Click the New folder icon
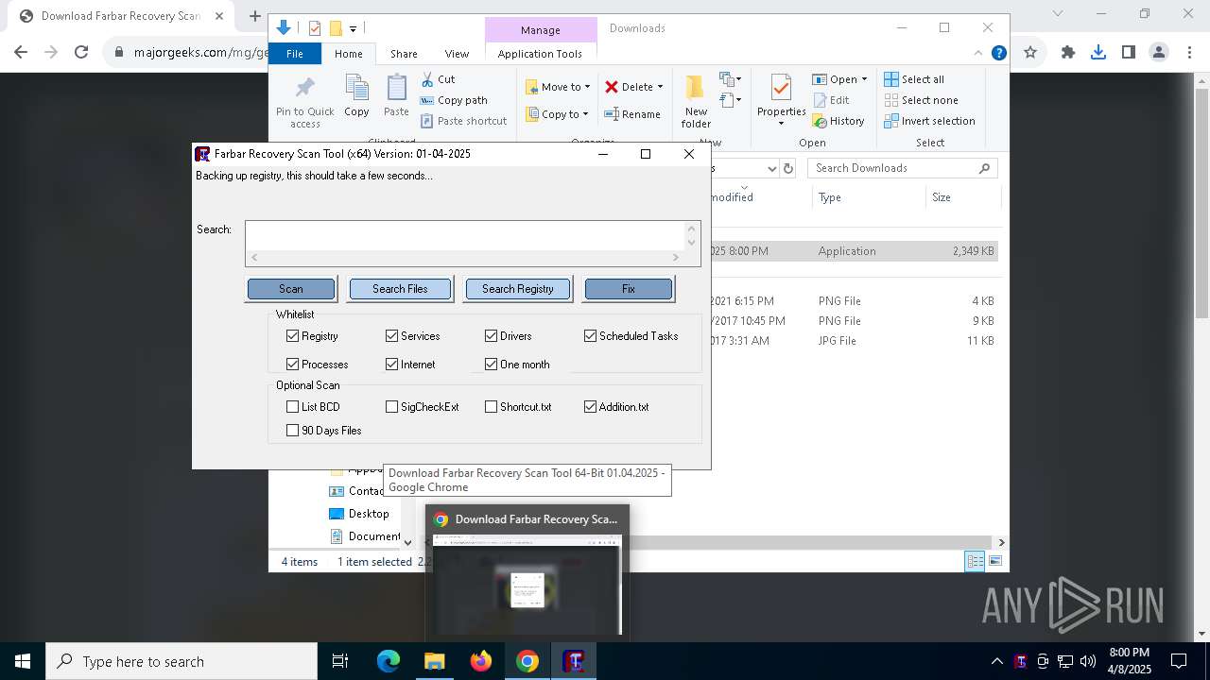This screenshot has height=680, width=1210. tap(695, 88)
